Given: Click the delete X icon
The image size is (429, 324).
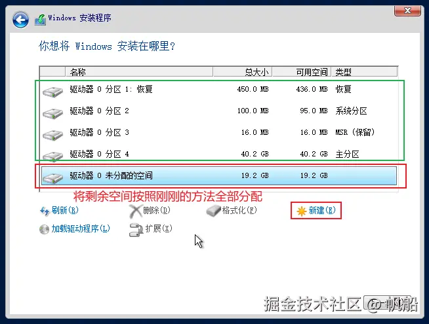Looking at the screenshot, I should (x=136, y=211).
